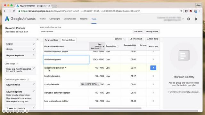Edit Negative keywords with pencil icon
The height and width of the screenshot is (115, 205).
34,55
